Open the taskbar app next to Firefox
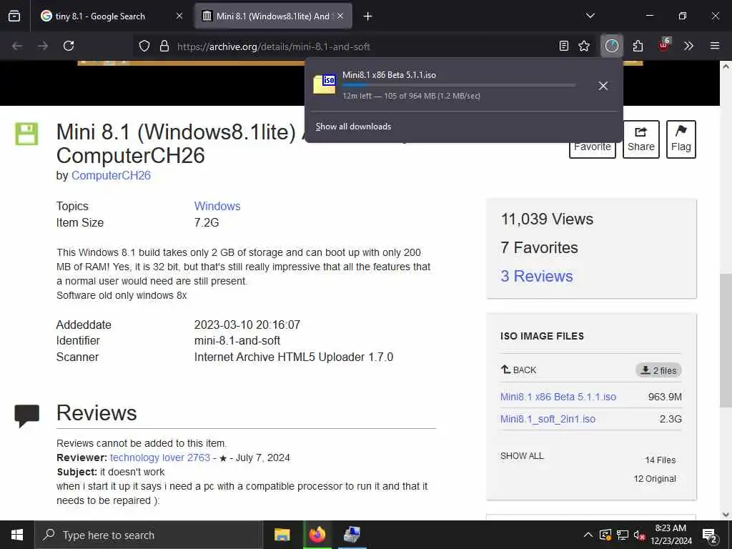This screenshot has width=732, height=549. [x=352, y=535]
